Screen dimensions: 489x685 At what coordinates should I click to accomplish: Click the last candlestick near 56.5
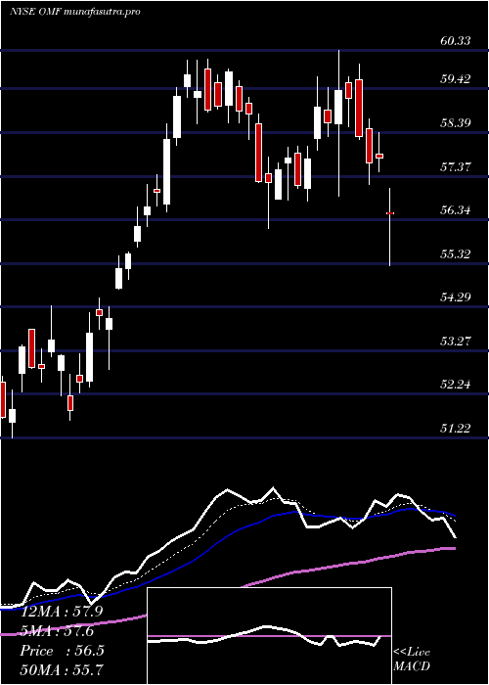point(390,227)
